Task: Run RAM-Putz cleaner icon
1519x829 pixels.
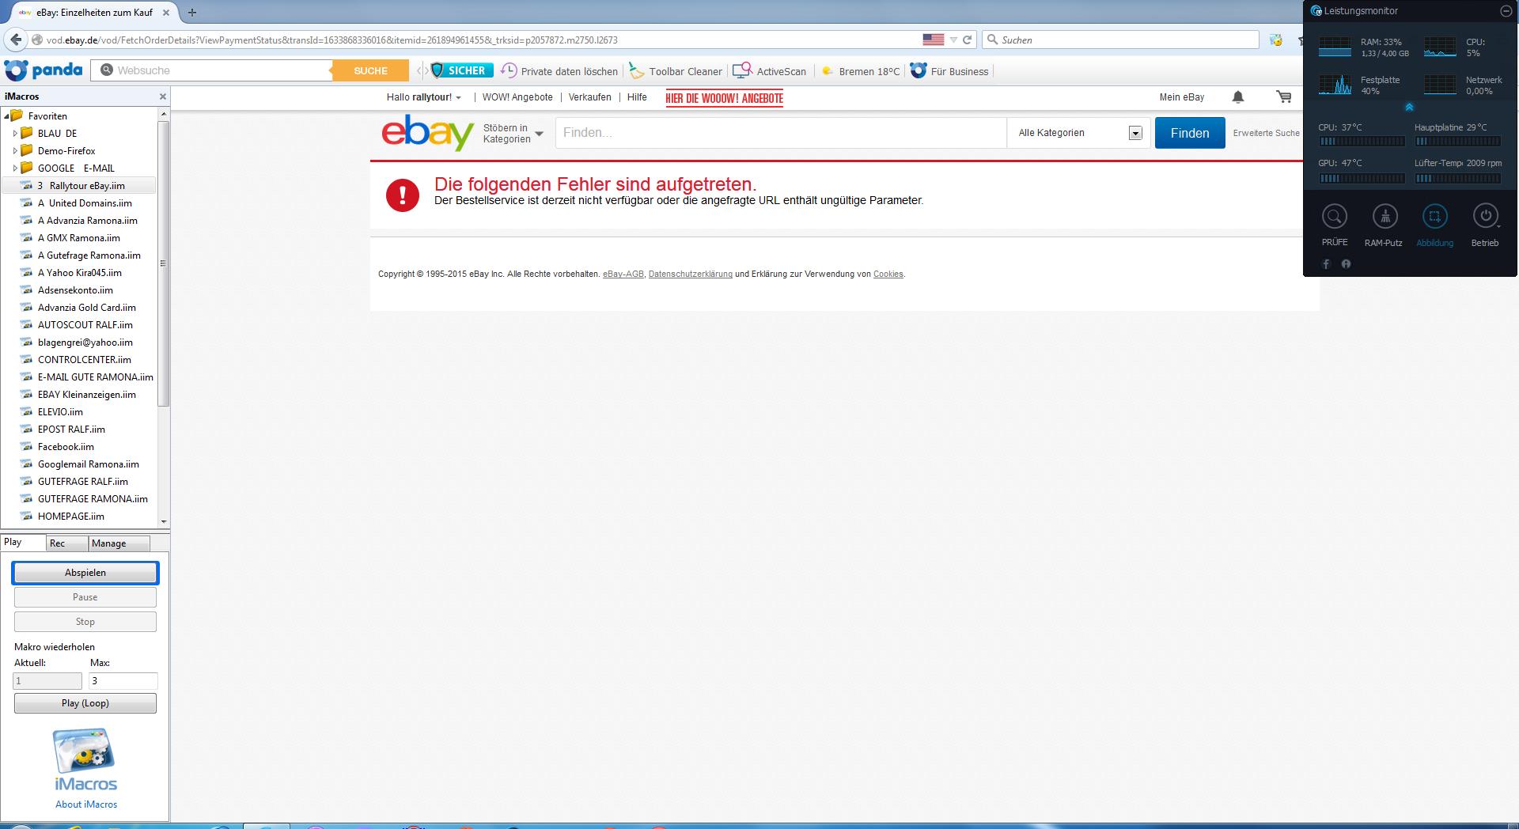Action: pyautogui.click(x=1385, y=216)
